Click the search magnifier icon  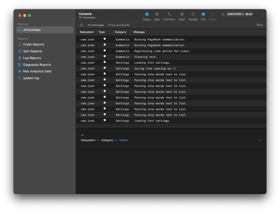pos(223,14)
